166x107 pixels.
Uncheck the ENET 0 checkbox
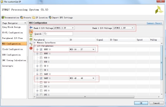pos(41,49)
